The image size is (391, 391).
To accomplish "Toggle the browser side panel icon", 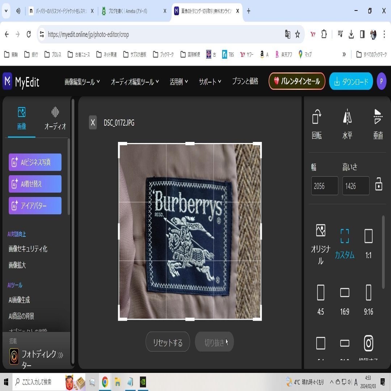I will click(x=362, y=34).
